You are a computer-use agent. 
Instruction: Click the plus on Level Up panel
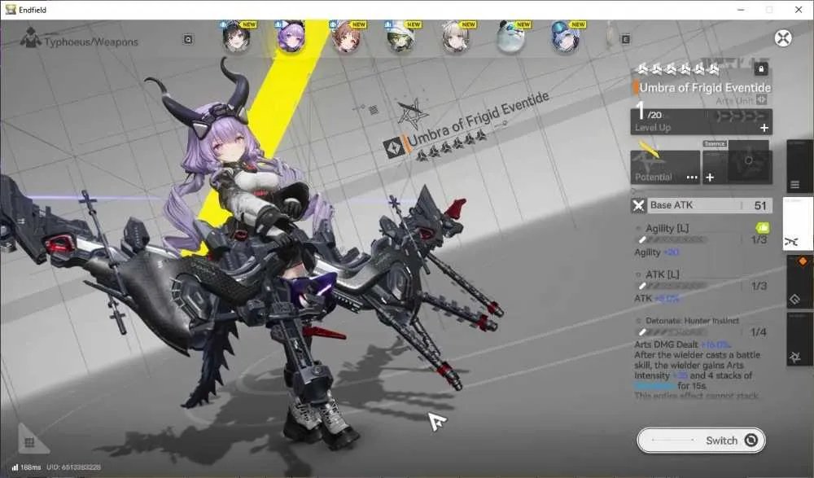[x=764, y=128]
